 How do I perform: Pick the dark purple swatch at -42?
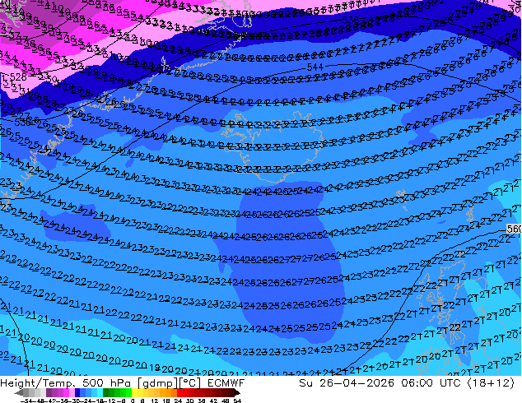(49, 393)
